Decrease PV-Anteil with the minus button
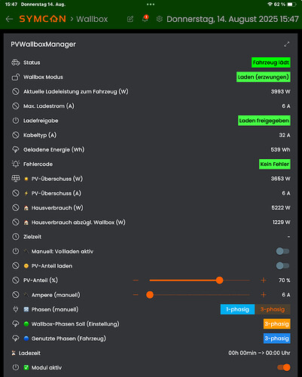The width and height of the screenshot is (302, 377). (136, 280)
